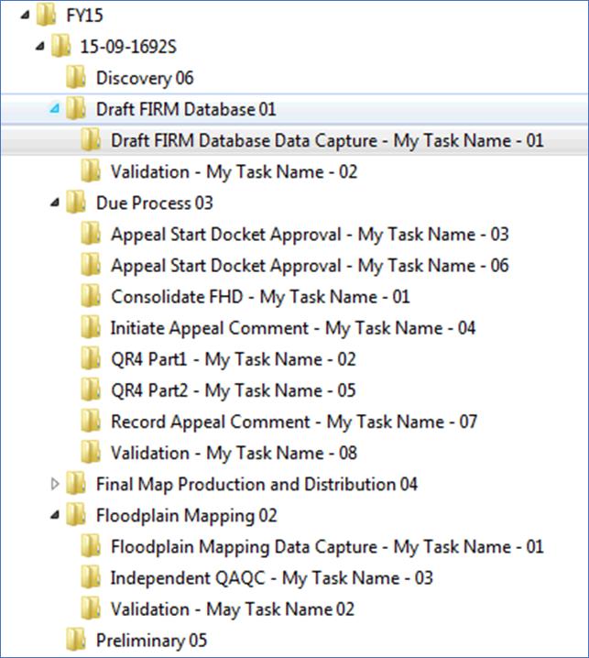589x658 pixels.
Task: Click the FY15 folder icon
Action: (47, 15)
